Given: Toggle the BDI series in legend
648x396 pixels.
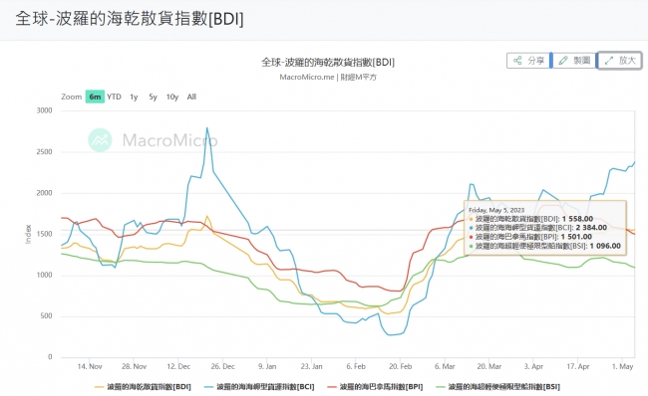Looking at the screenshot, I should tap(143, 387).
